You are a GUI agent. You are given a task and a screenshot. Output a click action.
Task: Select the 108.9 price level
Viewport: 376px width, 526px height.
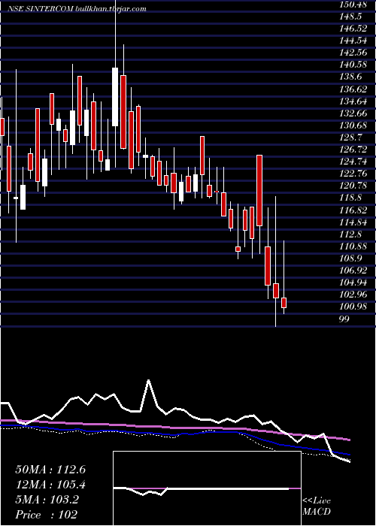[350, 258]
